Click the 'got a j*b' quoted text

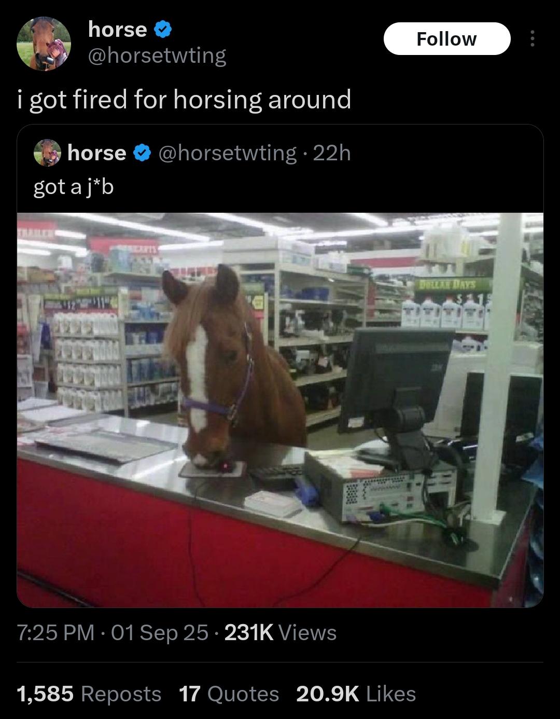click(74, 187)
